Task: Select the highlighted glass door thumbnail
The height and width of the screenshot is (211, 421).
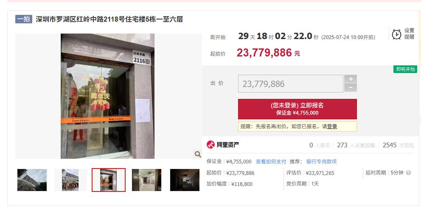Action: [109, 180]
